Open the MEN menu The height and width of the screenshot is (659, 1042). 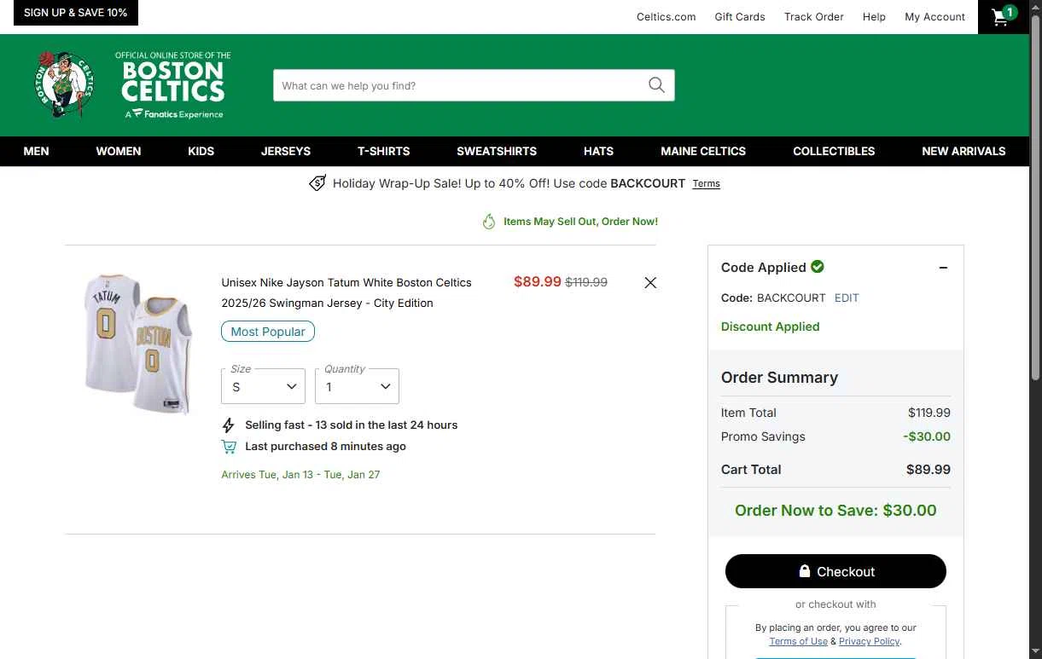pyautogui.click(x=36, y=151)
